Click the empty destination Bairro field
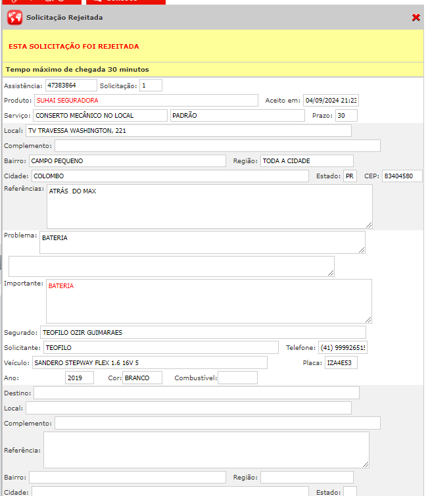 (128, 478)
